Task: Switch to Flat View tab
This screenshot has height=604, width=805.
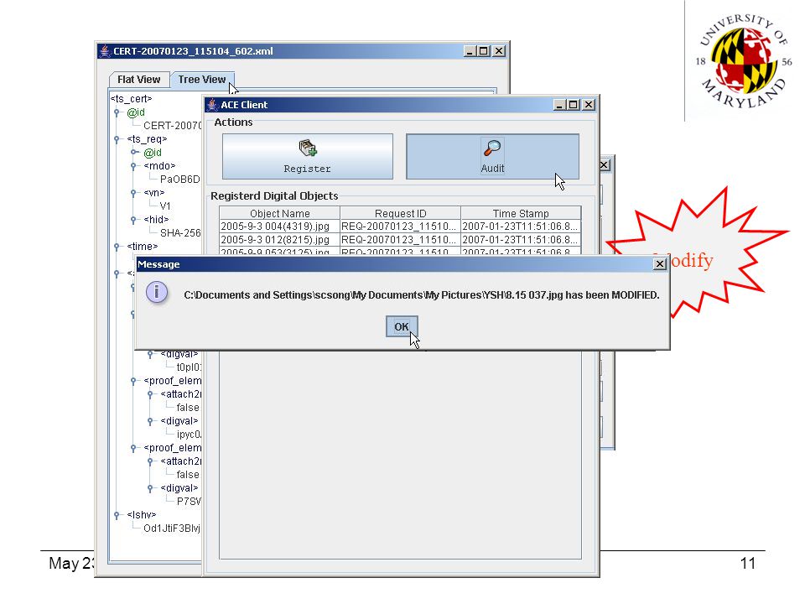Action: [139, 80]
